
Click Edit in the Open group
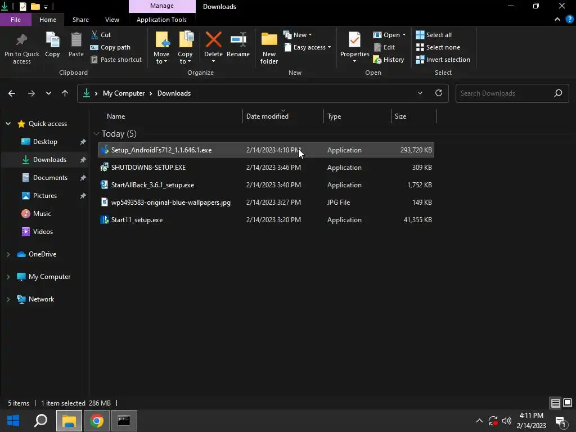384,47
